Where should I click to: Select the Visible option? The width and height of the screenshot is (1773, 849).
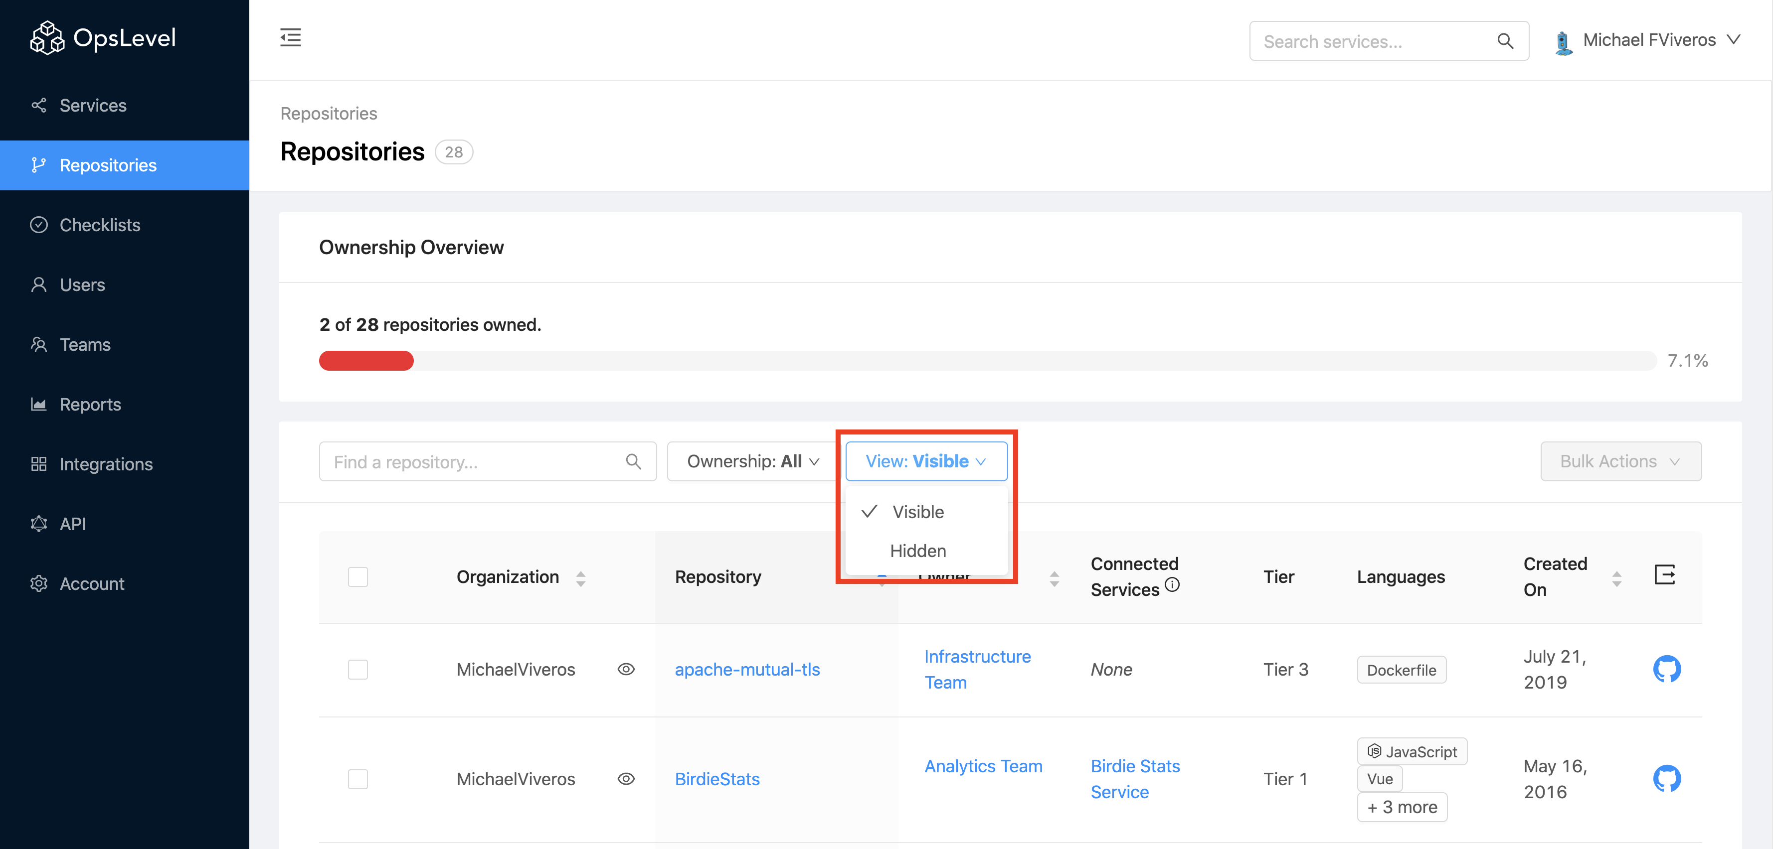[x=926, y=512]
